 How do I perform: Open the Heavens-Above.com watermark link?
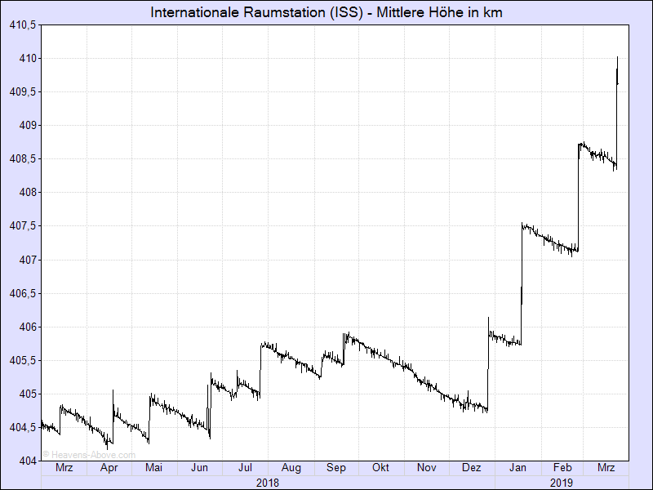tap(89, 455)
